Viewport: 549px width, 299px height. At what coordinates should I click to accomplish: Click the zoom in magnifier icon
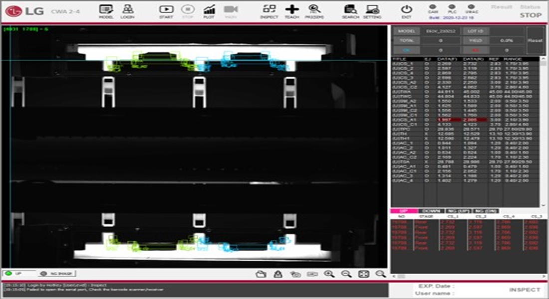329,274
